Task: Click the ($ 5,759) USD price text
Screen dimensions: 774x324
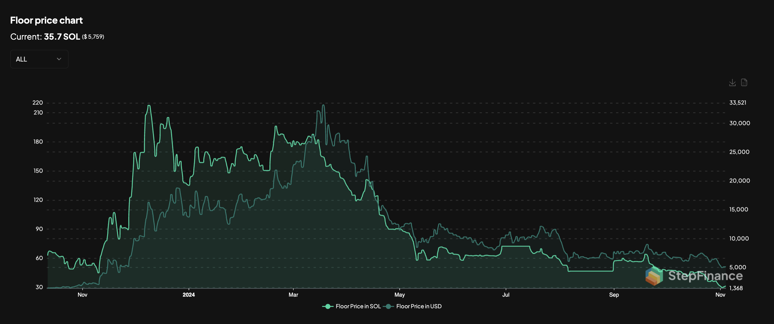Action: tap(93, 37)
